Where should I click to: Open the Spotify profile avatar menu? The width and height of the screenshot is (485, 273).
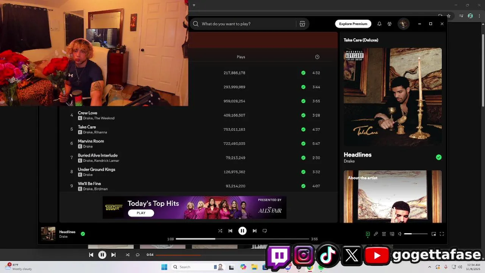pyautogui.click(x=403, y=24)
